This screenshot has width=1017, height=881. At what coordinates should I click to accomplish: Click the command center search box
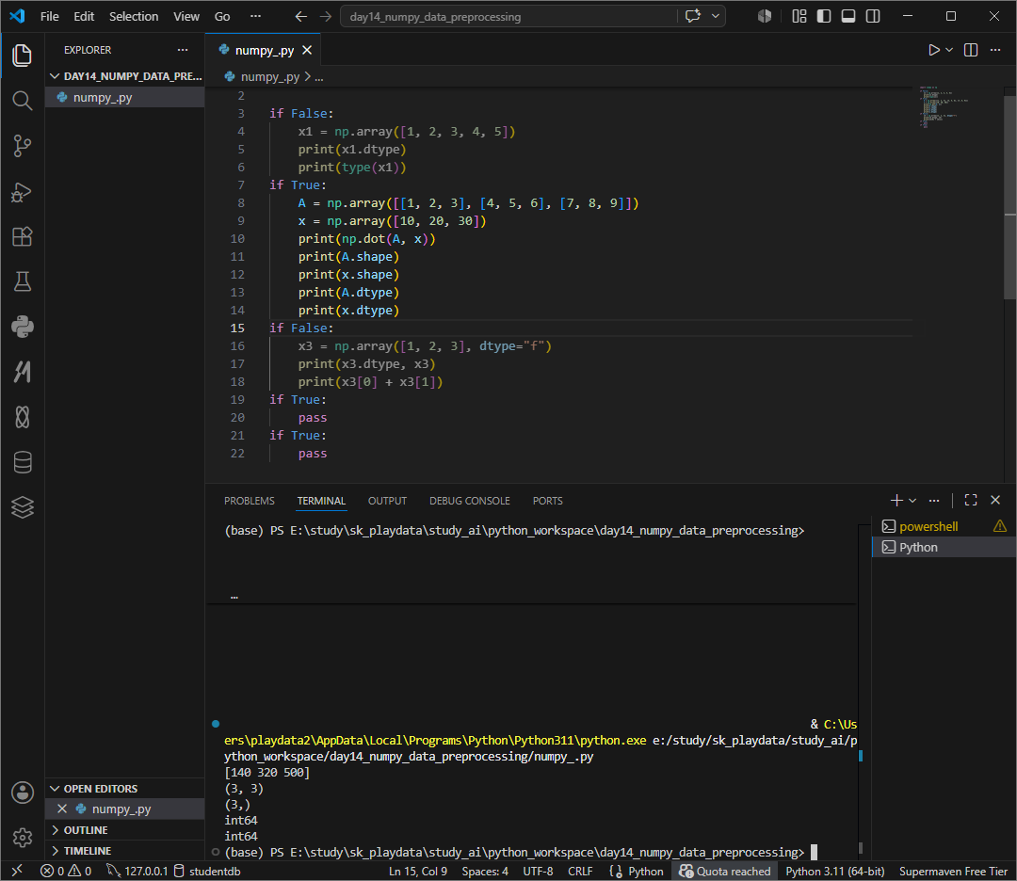[x=509, y=16]
